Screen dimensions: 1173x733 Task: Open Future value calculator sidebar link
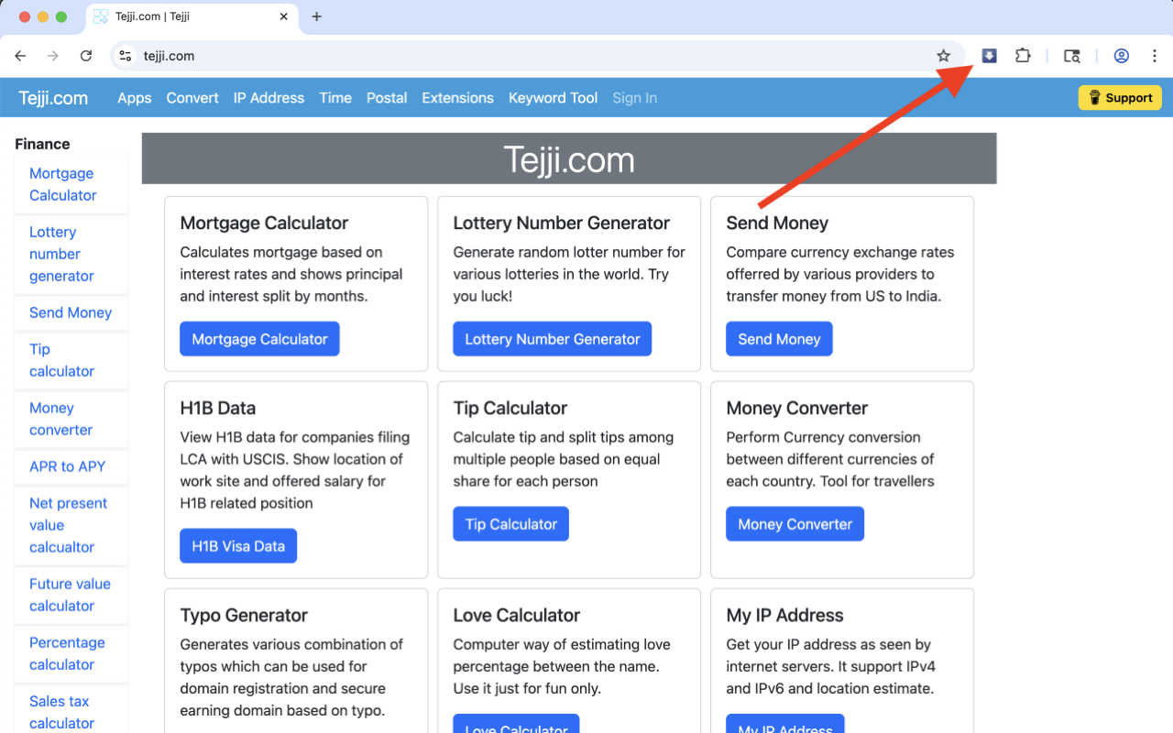point(70,595)
